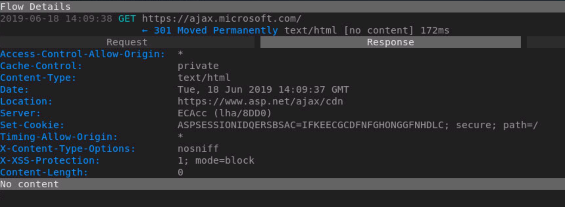
Task: Select the Access-Control-Allow-Origin header name
Action: point(83,54)
